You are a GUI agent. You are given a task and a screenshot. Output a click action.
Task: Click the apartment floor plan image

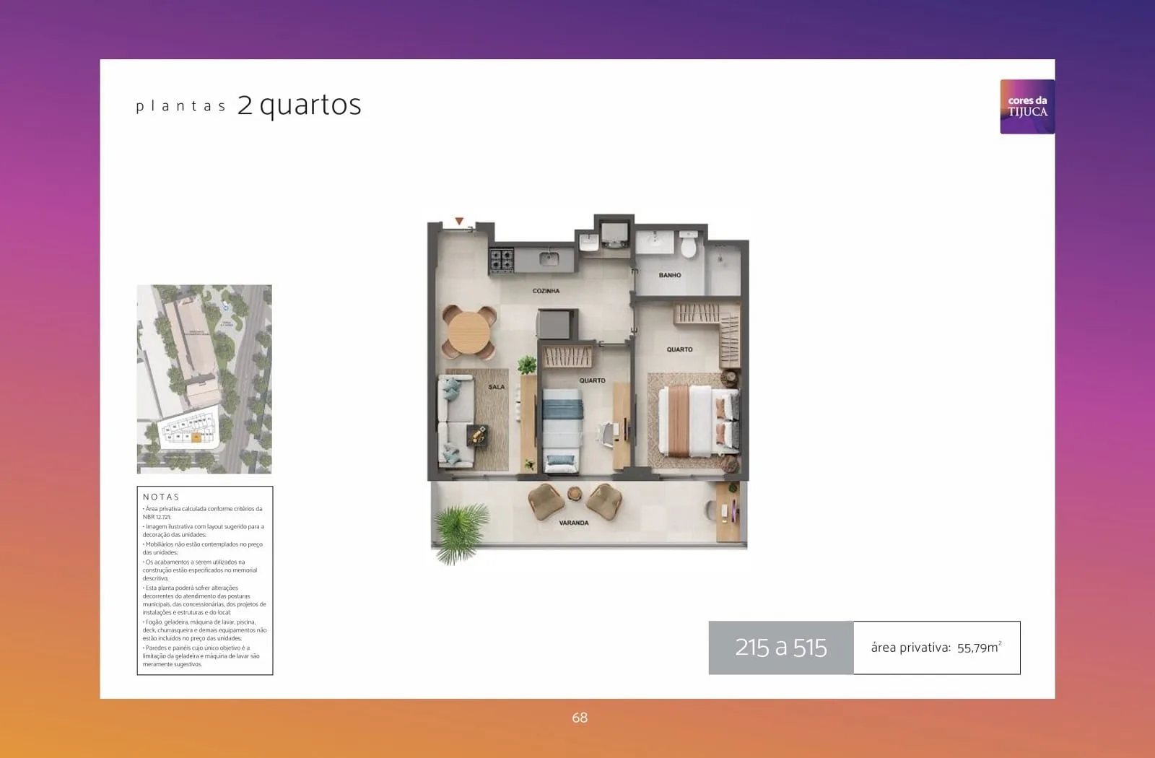pyautogui.click(x=588, y=390)
